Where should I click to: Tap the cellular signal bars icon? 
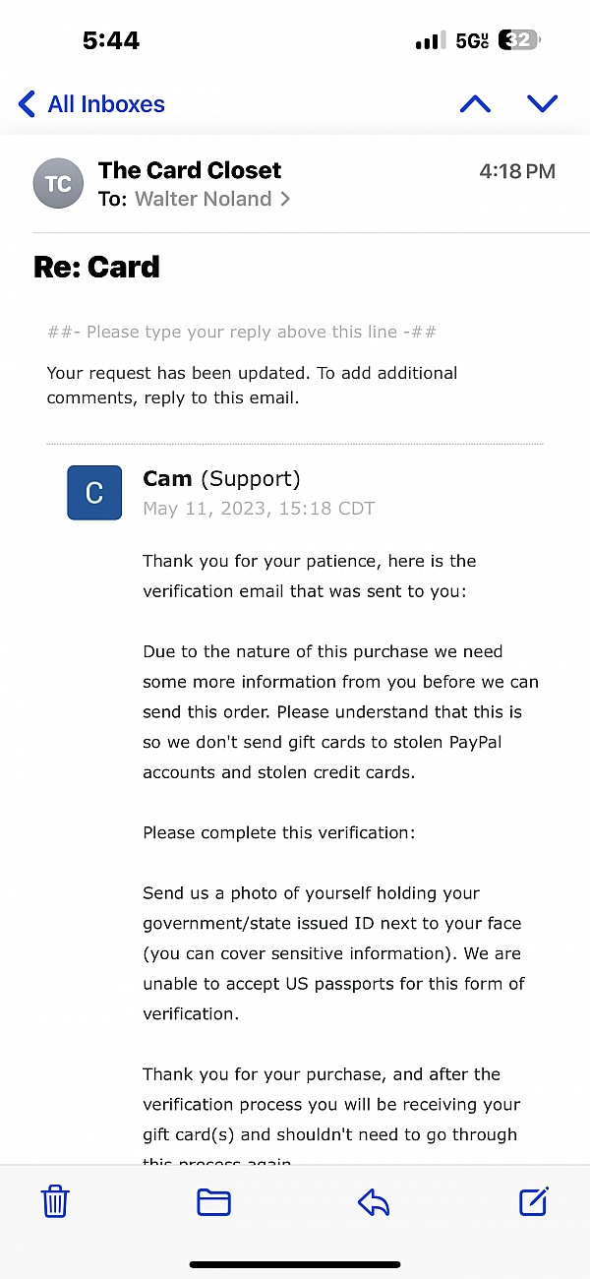tap(430, 40)
